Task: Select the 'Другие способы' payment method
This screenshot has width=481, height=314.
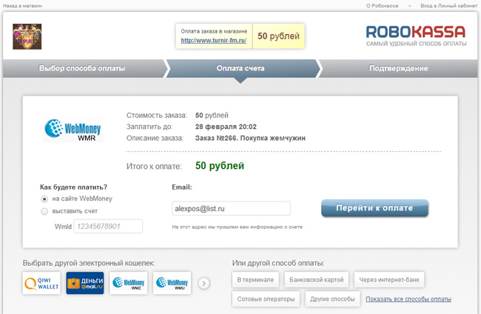Action: click(332, 299)
